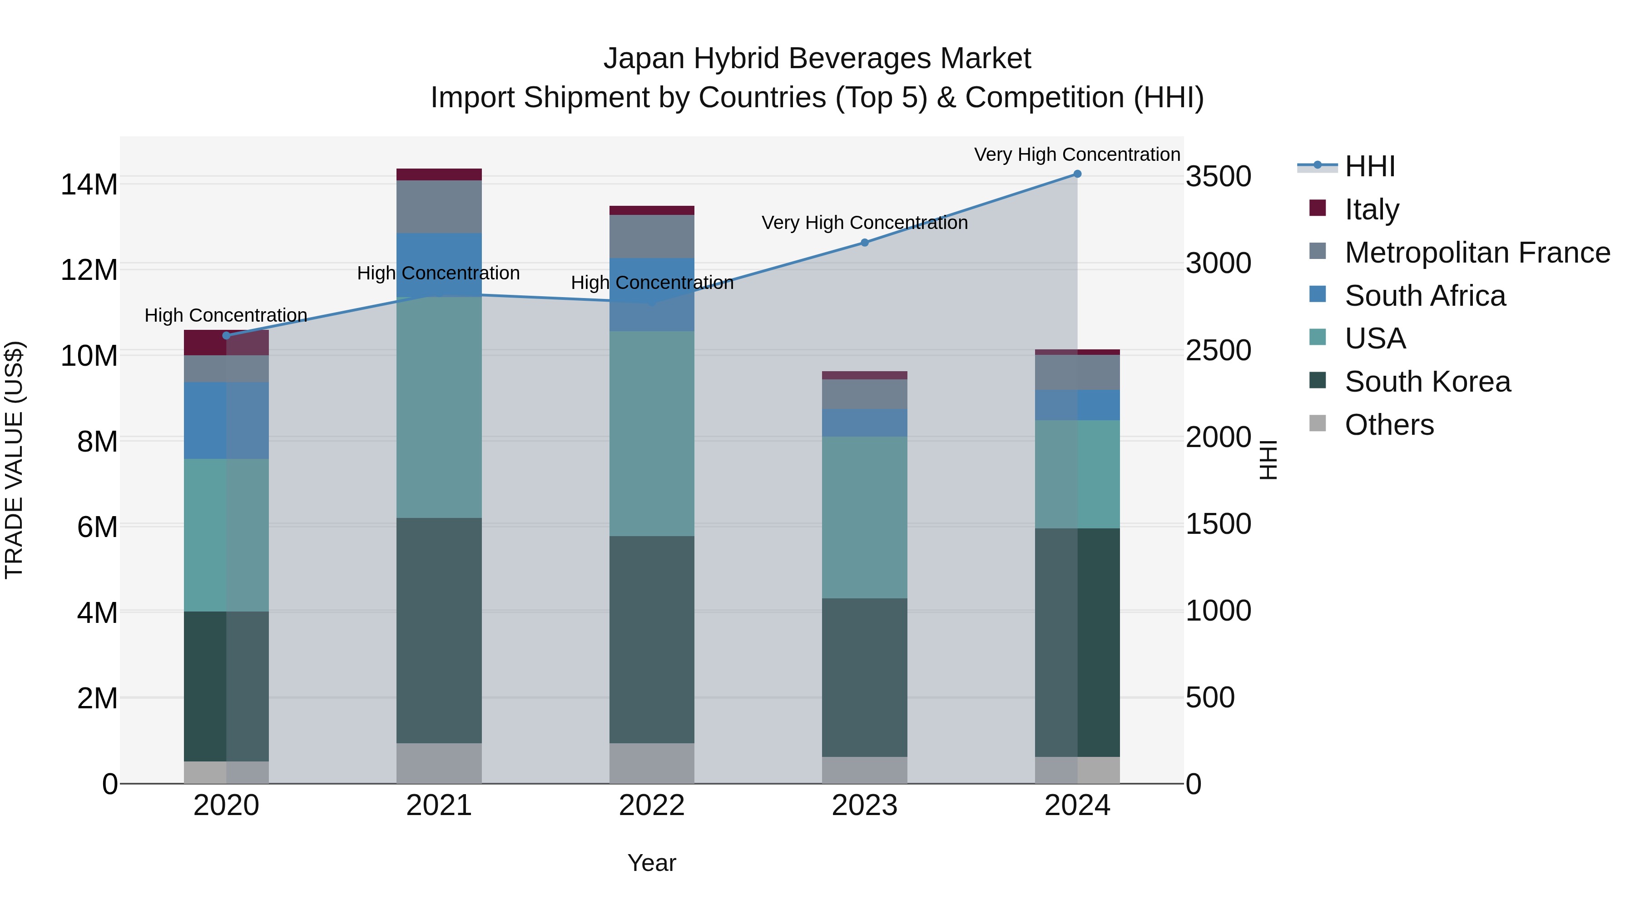Click the 10M left axis tick label
The height and width of the screenshot is (920, 1635).
point(89,356)
